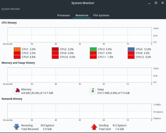
Task: Click inside the Memory and Swap History graph
Action: point(80,75)
